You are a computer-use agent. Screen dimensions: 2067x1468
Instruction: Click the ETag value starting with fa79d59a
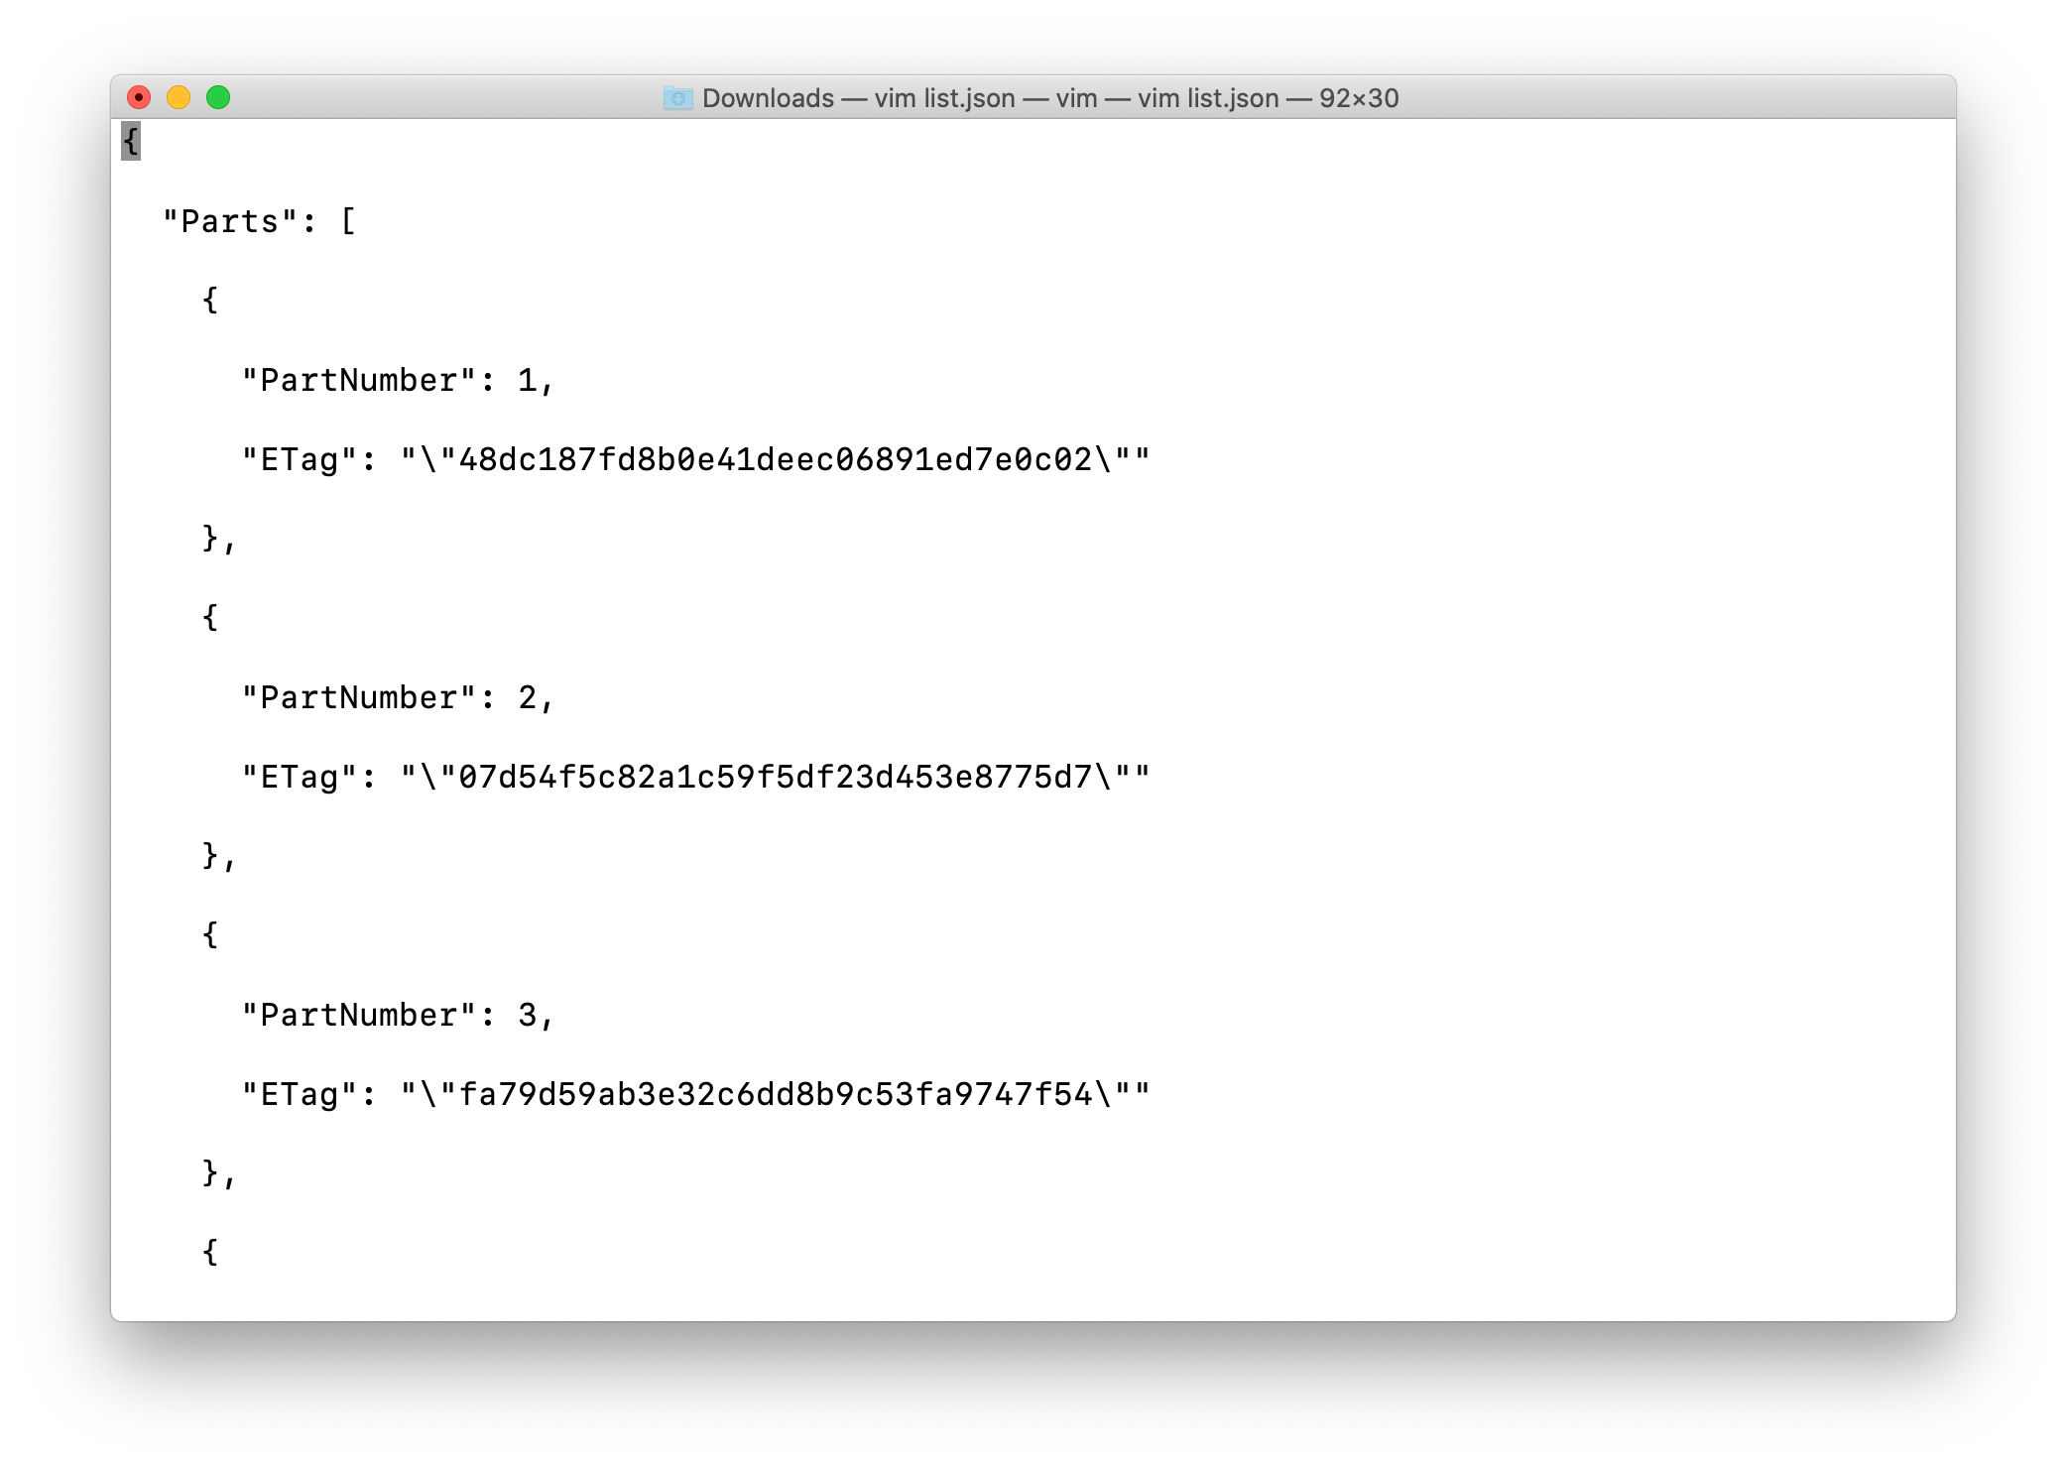click(776, 1094)
